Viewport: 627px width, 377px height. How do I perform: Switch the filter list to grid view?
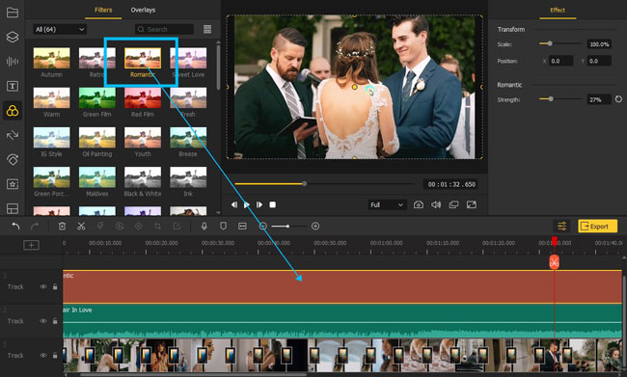tap(207, 29)
